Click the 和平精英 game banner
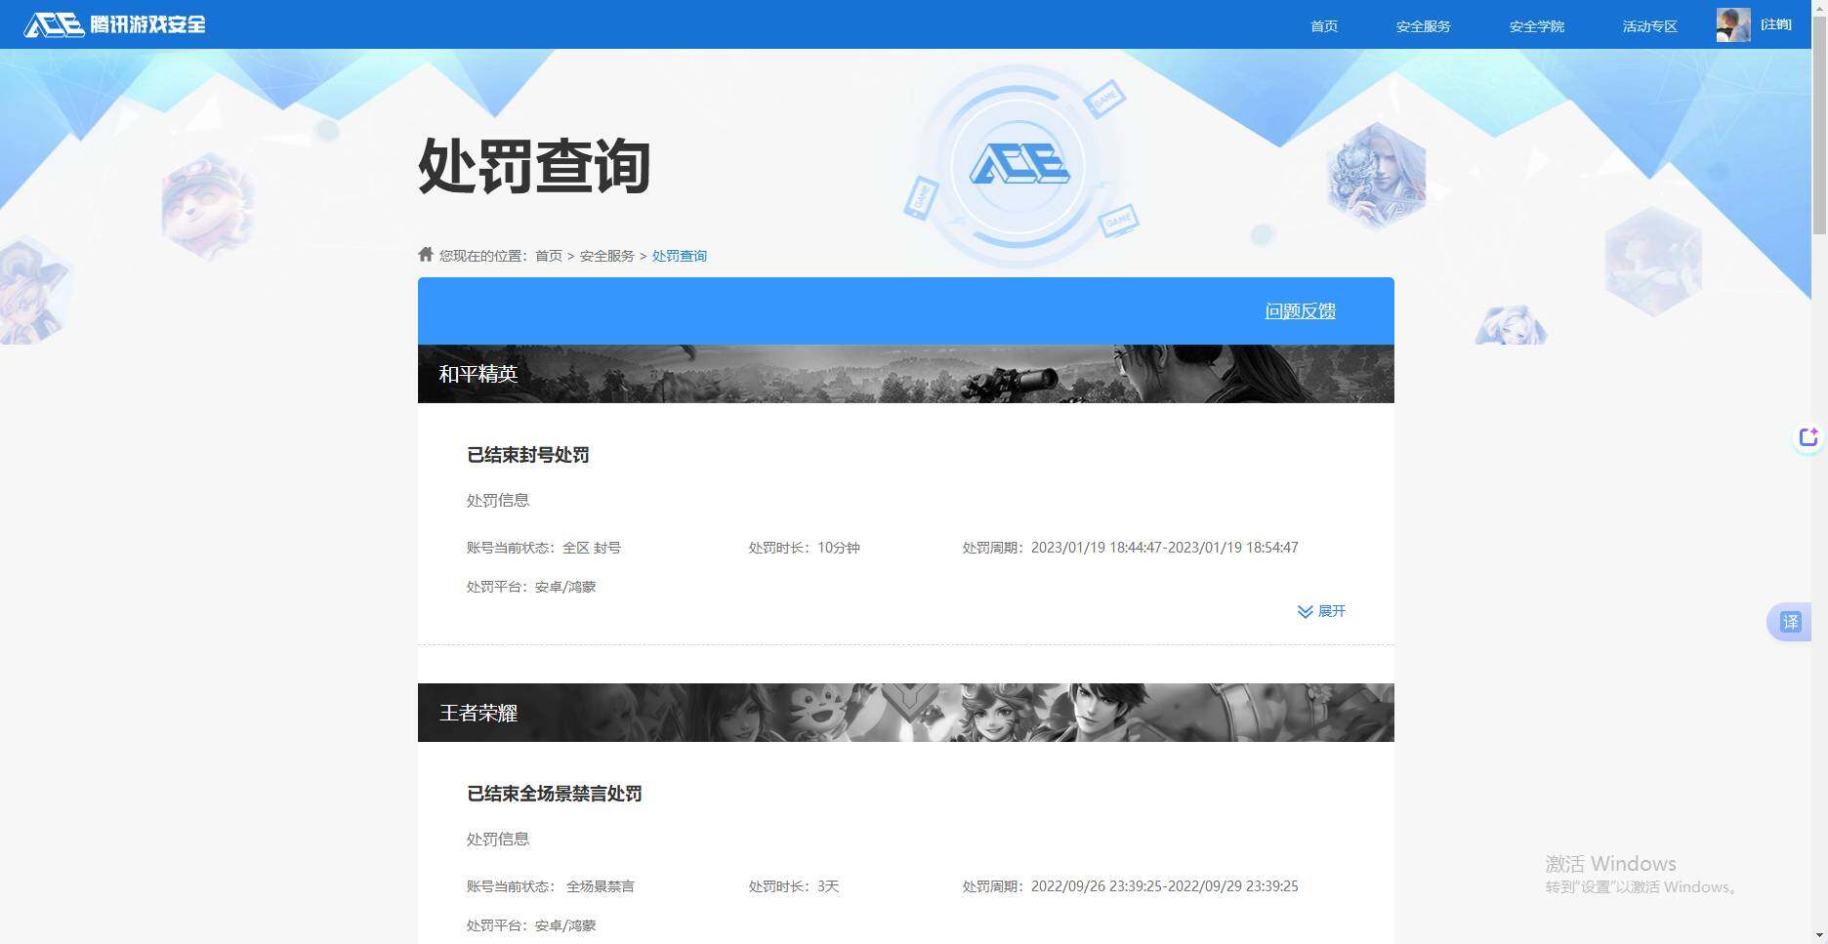 click(906, 374)
